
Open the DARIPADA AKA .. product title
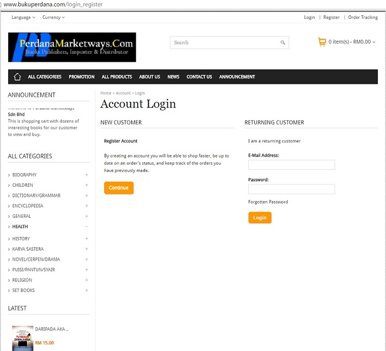[52, 329]
